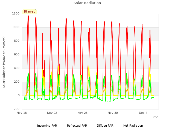Click the SI_met annotation label
This screenshot has width=175, height=131.
[29, 11]
